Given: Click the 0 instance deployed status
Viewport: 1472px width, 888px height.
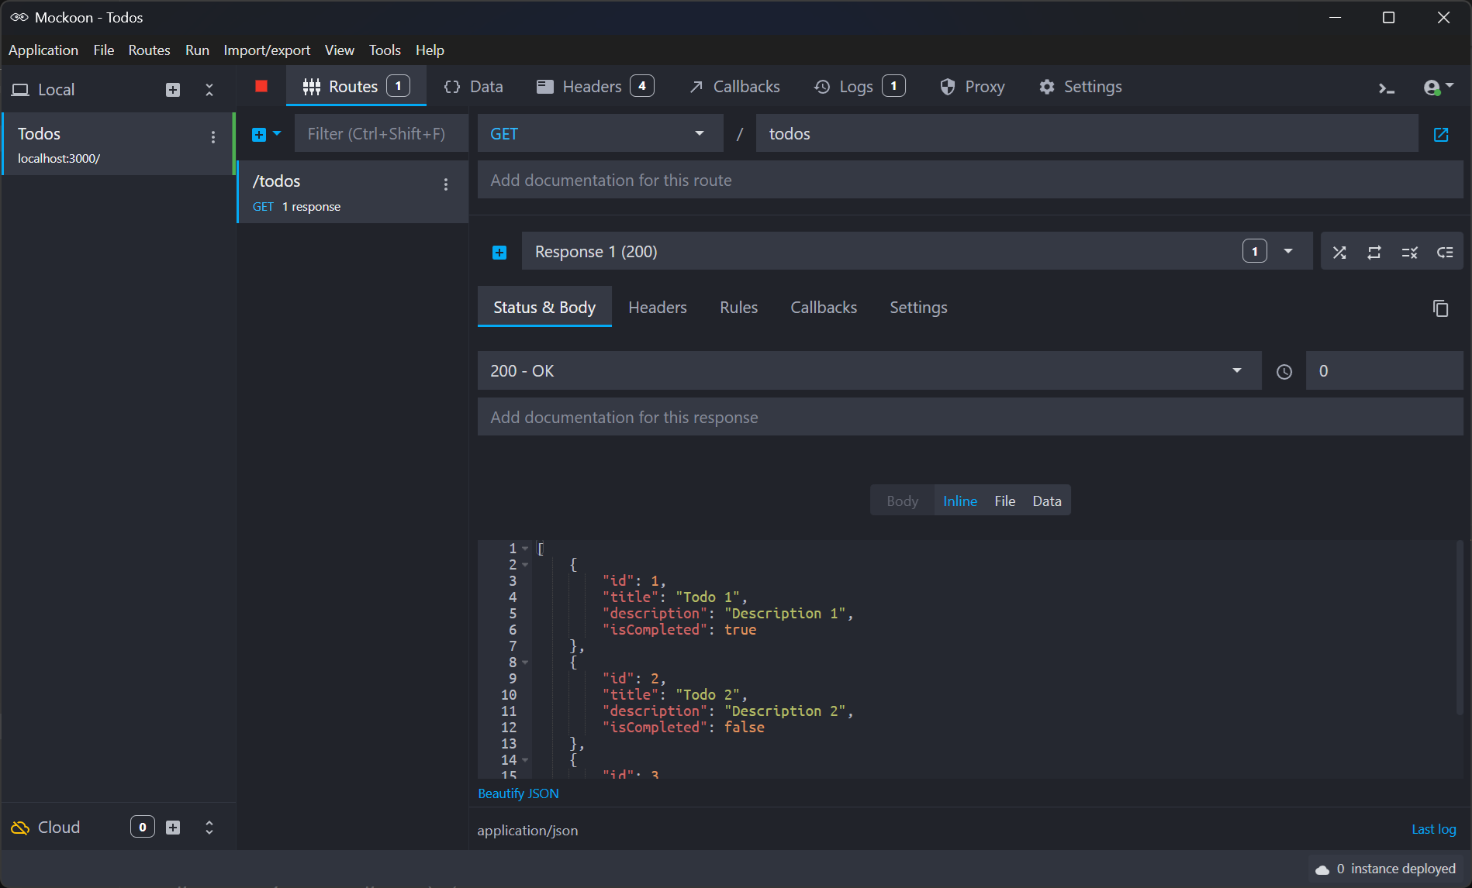Looking at the screenshot, I should (1386, 869).
